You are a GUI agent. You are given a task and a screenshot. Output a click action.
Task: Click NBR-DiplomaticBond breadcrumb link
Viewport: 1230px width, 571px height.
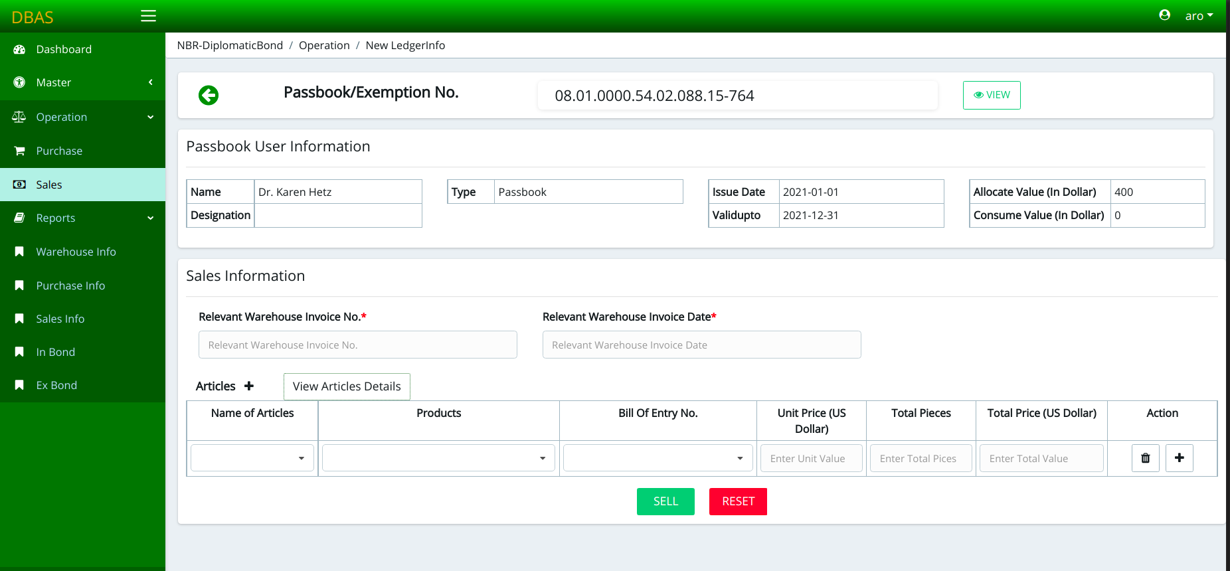(x=230, y=45)
